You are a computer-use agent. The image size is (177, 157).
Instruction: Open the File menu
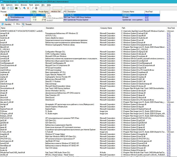[x=2, y=5]
